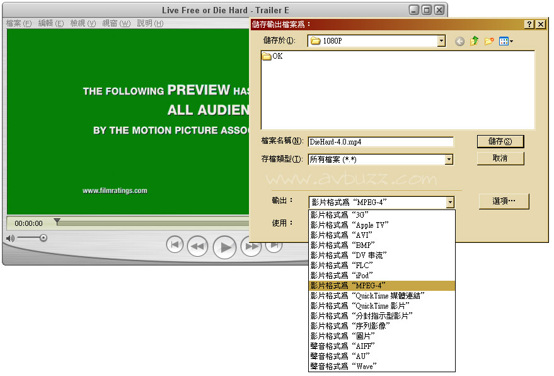Jump to beginning with skip-back button
Screen dimensions: 554x376
(175, 245)
